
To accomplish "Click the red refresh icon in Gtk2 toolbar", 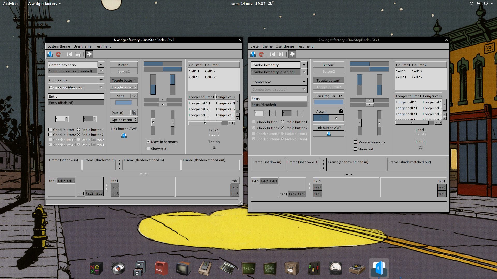I will pyautogui.click(x=59, y=54).
